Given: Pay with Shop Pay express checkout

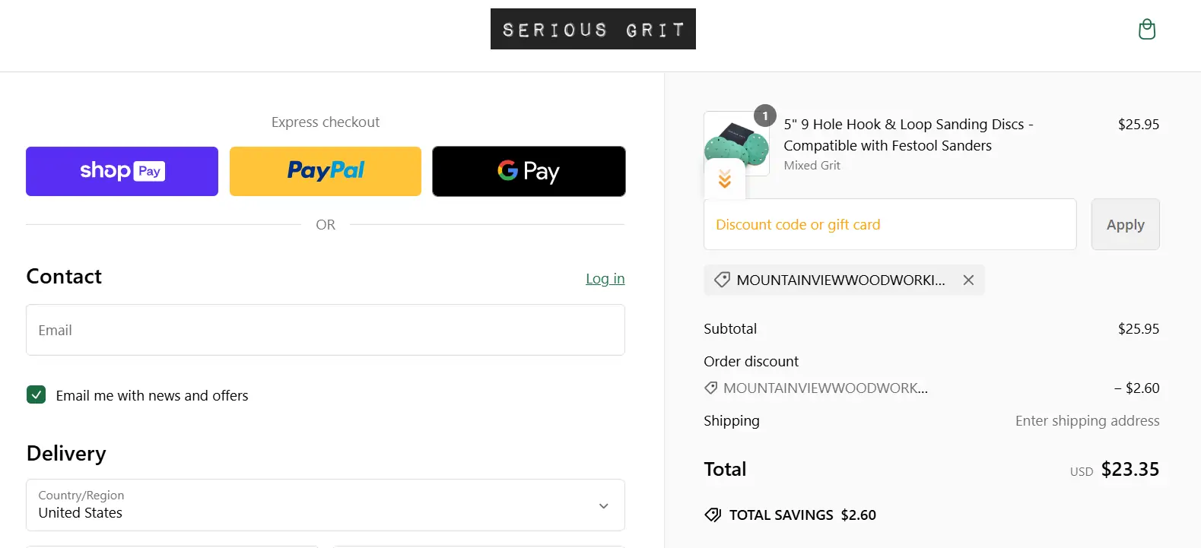Looking at the screenshot, I should [x=122, y=171].
